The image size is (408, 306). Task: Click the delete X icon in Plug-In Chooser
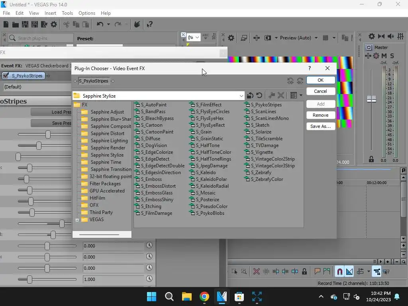(281, 96)
